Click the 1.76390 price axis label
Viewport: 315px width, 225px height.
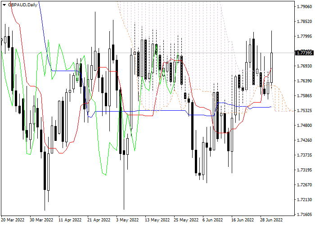pyautogui.click(x=305, y=81)
